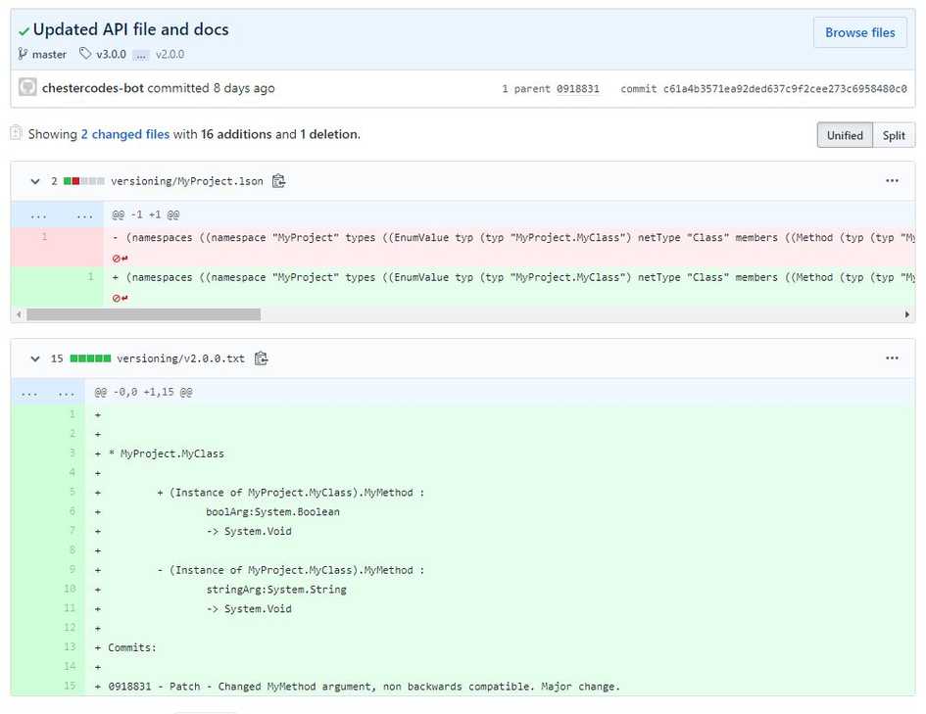
Task: Select the Unified diff view
Action: (844, 135)
